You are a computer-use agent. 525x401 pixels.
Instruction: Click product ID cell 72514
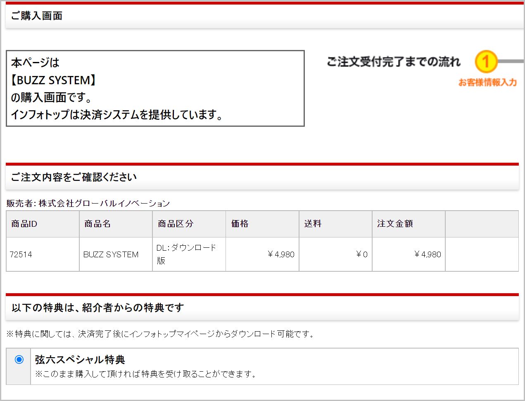pyautogui.click(x=43, y=254)
